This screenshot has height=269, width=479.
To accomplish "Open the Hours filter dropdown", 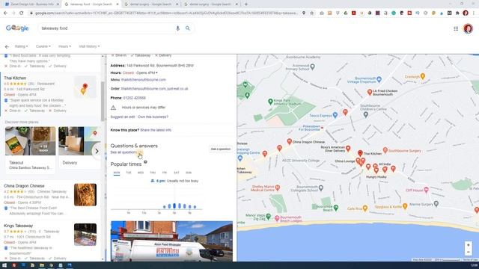I will [64, 46].
